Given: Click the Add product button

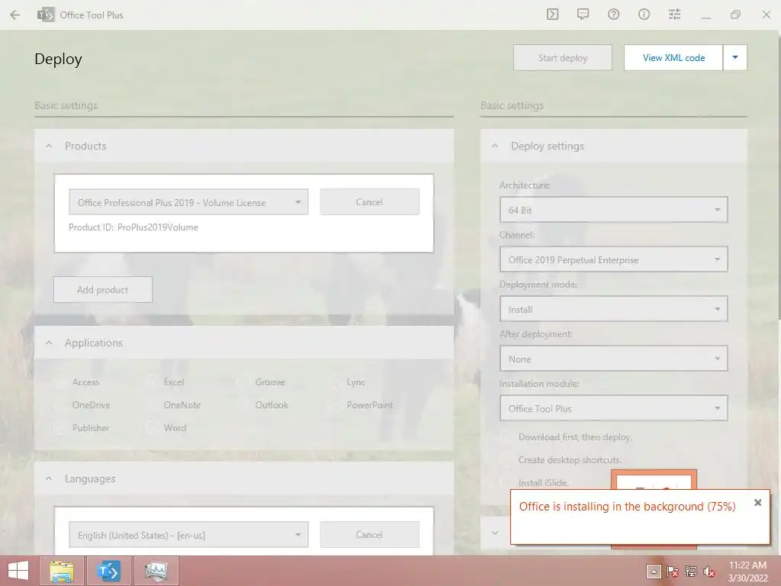Looking at the screenshot, I should (x=103, y=289).
